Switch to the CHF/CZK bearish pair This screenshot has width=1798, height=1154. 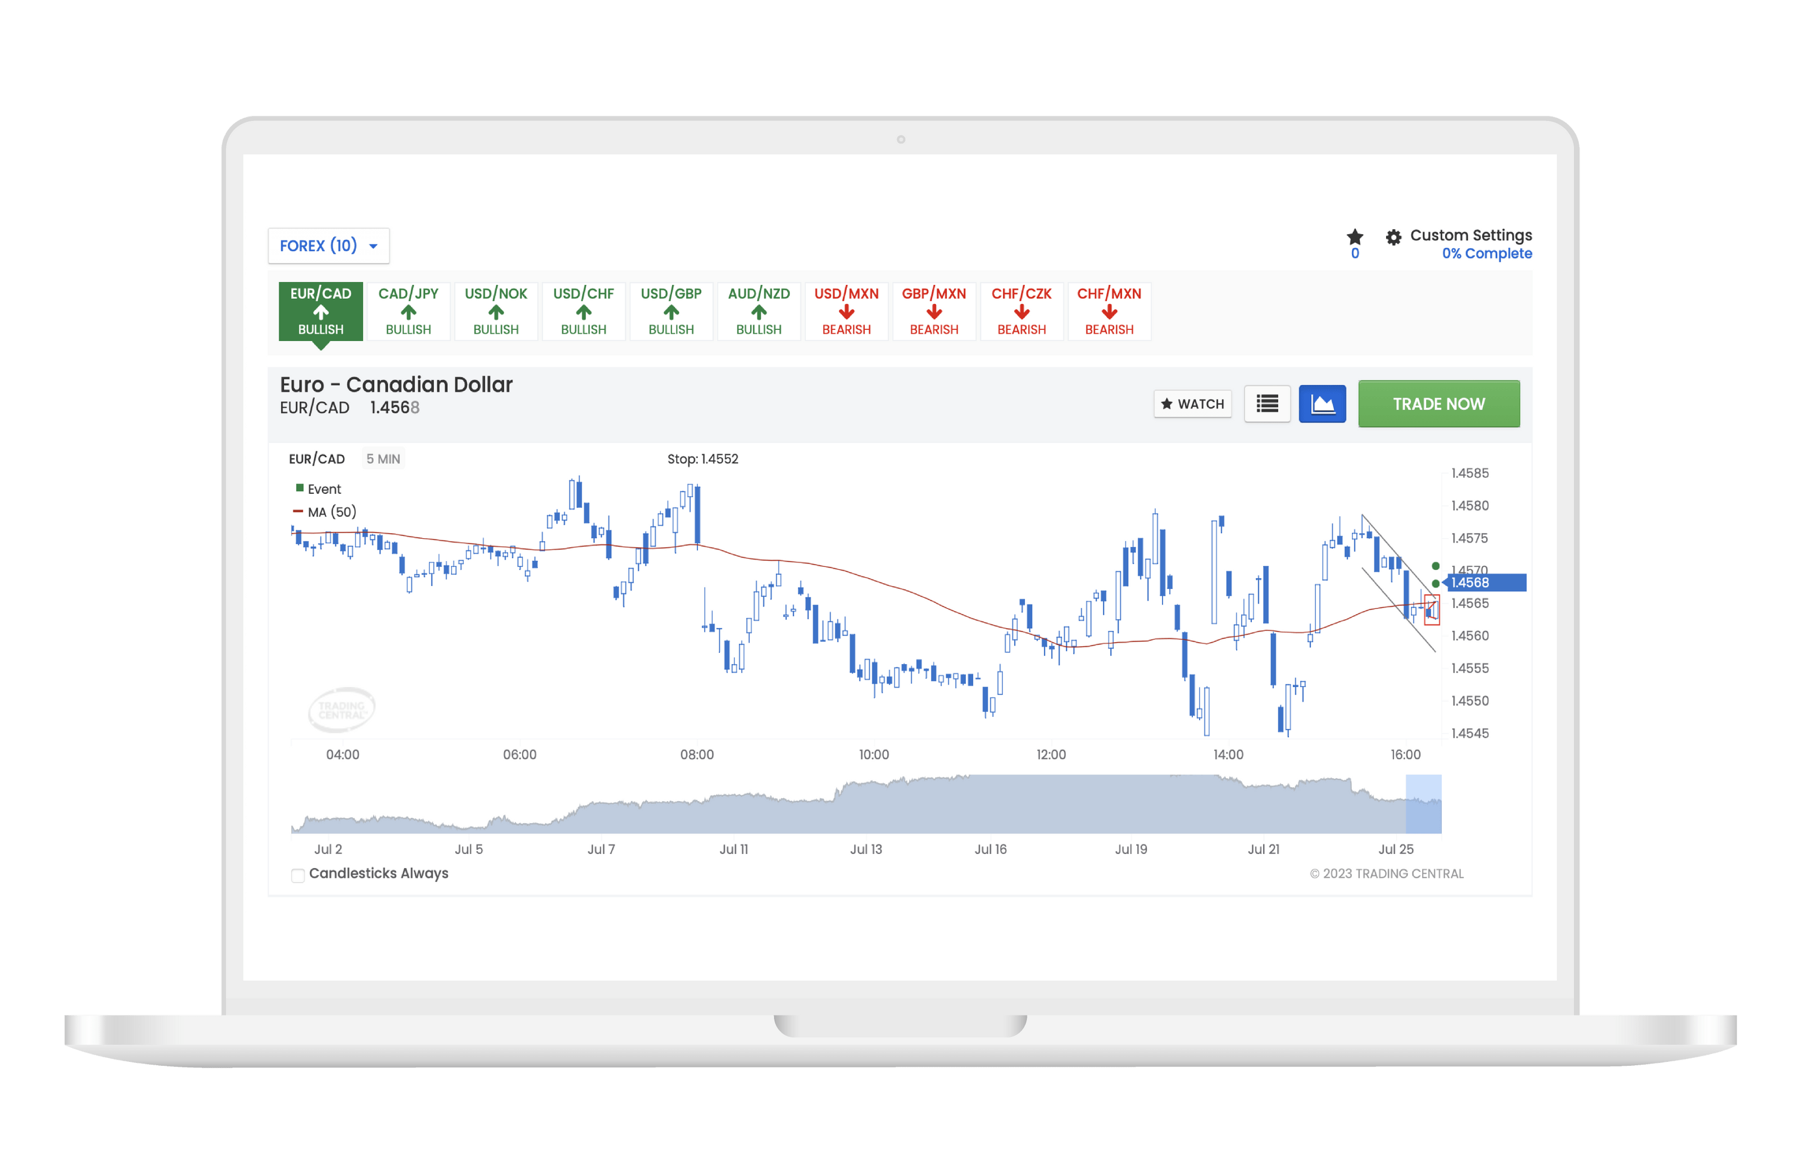1021,311
